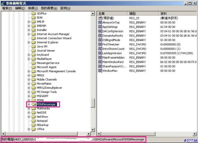The height and width of the screenshot is (143, 198).
Task: Click the binary icon beside WindowMax
Action: [x=100, y=71]
